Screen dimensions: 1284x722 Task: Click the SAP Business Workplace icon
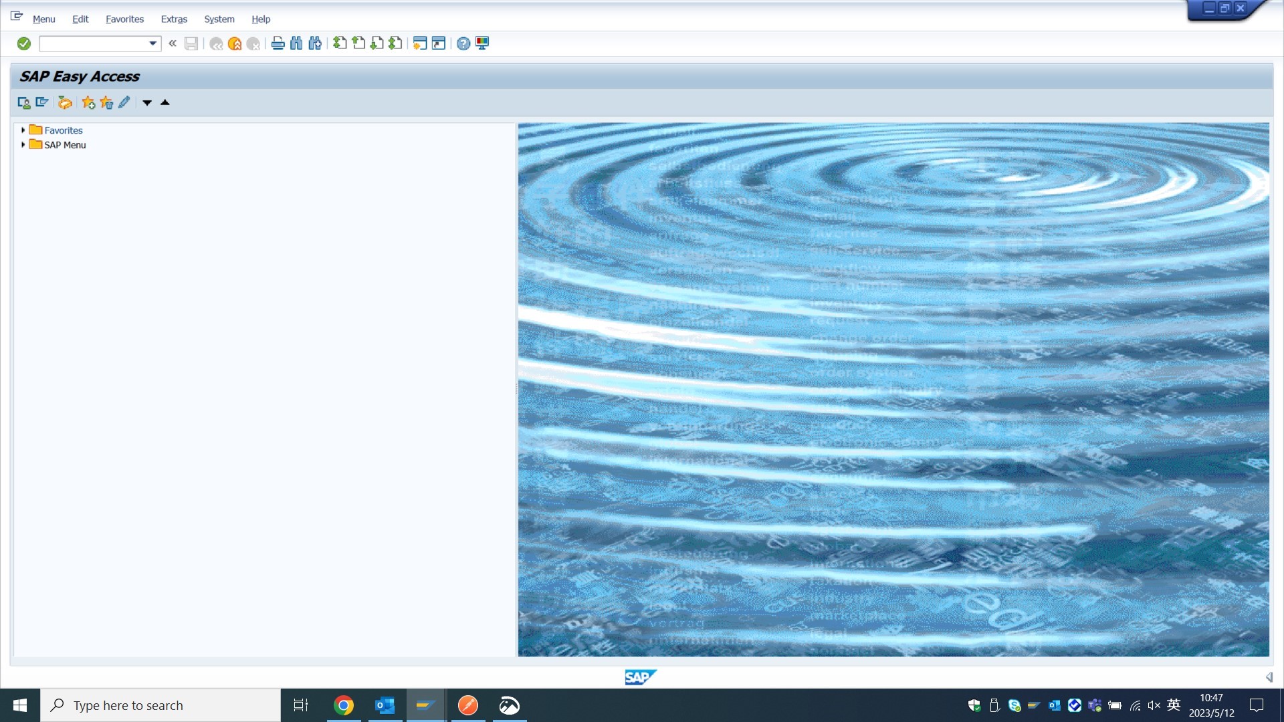[x=65, y=102]
